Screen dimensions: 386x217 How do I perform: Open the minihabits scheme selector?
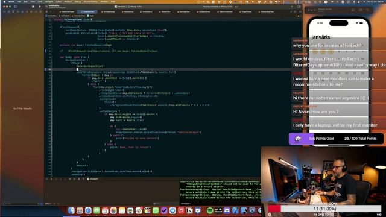click(x=121, y=7)
